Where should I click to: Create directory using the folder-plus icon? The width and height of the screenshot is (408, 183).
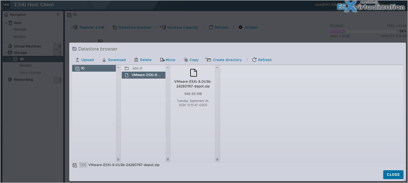pyautogui.click(x=208, y=59)
